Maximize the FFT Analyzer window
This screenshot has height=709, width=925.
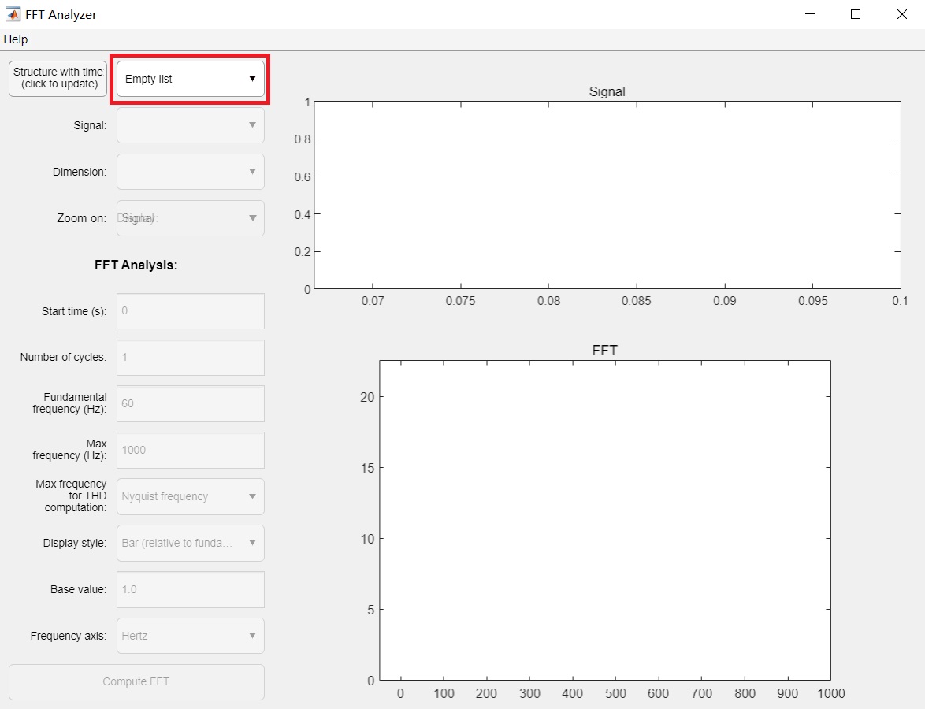click(x=856, y=14)
